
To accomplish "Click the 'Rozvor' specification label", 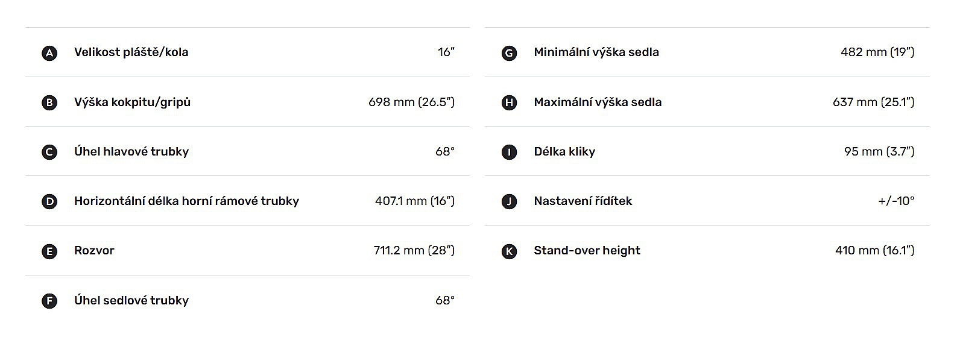I will click(94, 250).
